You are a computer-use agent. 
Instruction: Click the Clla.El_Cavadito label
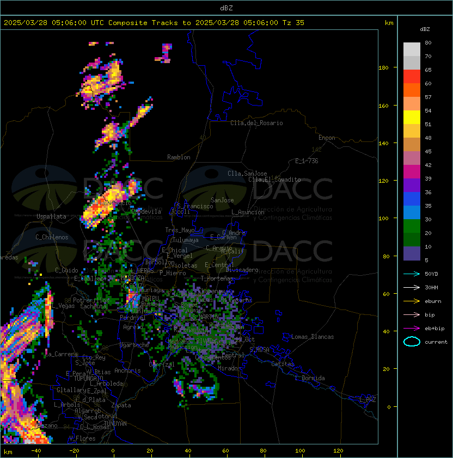pyautogui.click(x=274, y=180)
